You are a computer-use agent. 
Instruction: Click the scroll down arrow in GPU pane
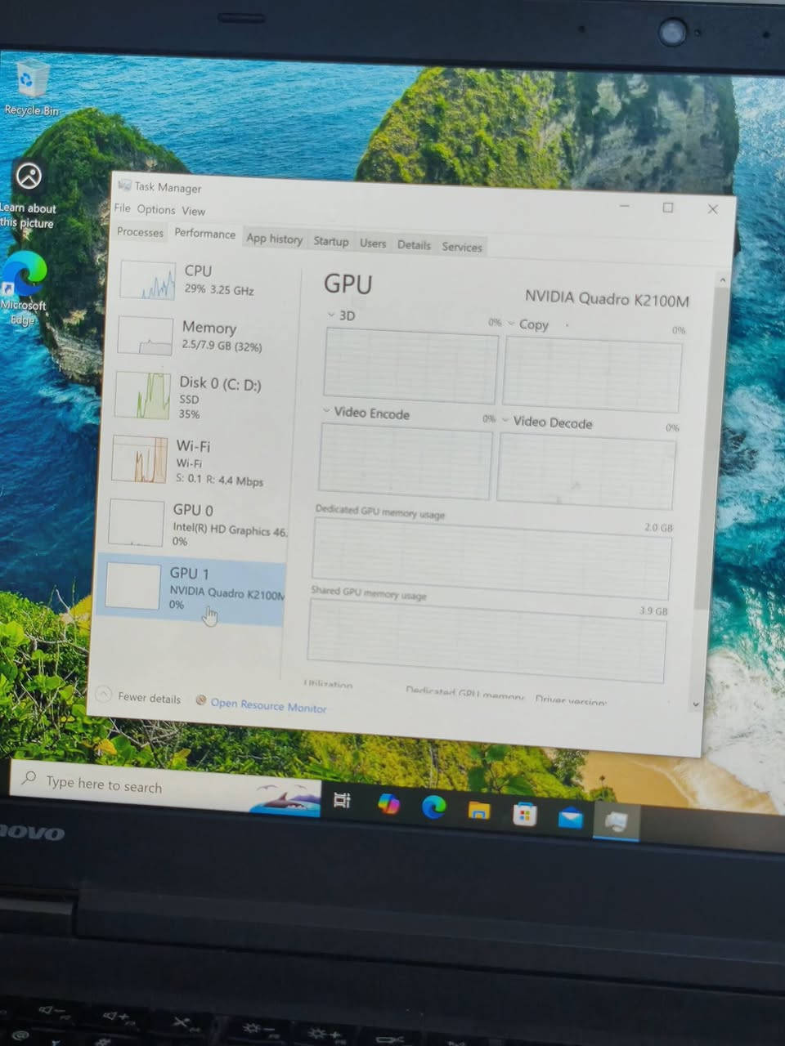[x=696, y=704]
